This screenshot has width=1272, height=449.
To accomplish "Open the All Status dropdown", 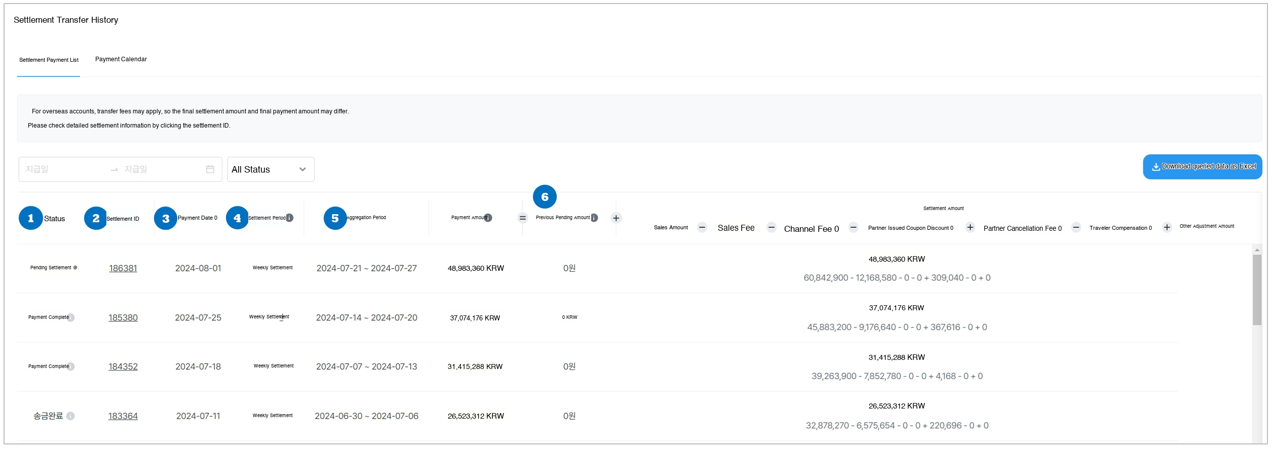I will (x=271, y=170).
